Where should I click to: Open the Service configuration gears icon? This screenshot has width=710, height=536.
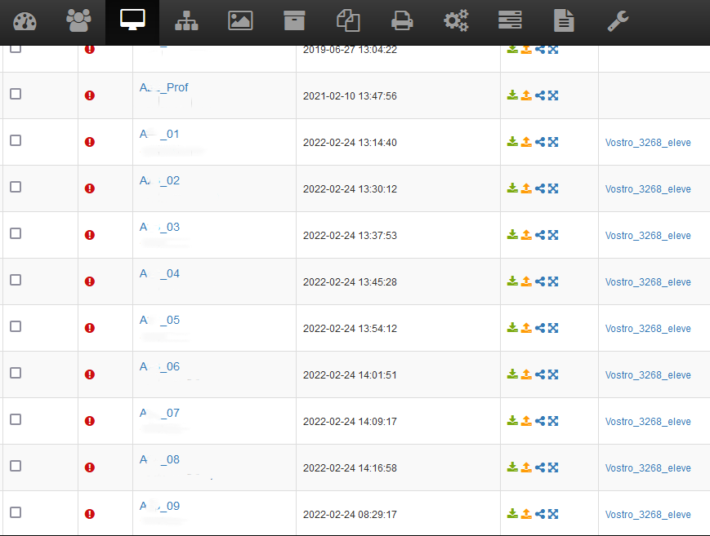456,20
